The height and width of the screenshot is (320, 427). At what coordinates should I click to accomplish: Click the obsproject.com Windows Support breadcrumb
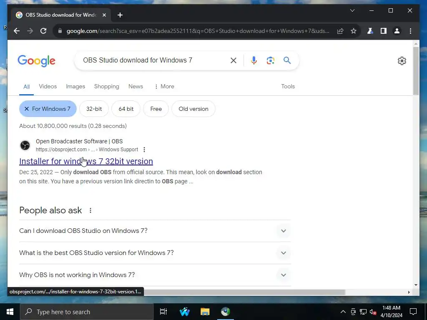[x=87, y=150]
